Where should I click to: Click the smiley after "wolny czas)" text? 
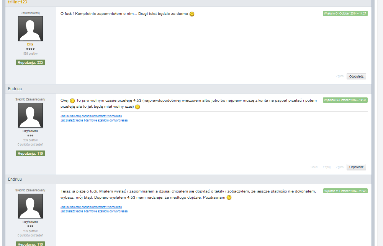coord(137,107)
